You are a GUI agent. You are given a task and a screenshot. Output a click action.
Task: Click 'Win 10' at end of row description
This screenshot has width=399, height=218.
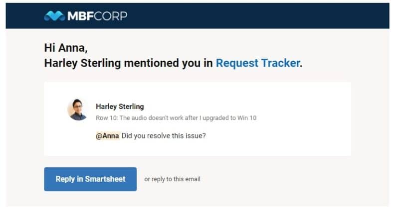(247, 118)
